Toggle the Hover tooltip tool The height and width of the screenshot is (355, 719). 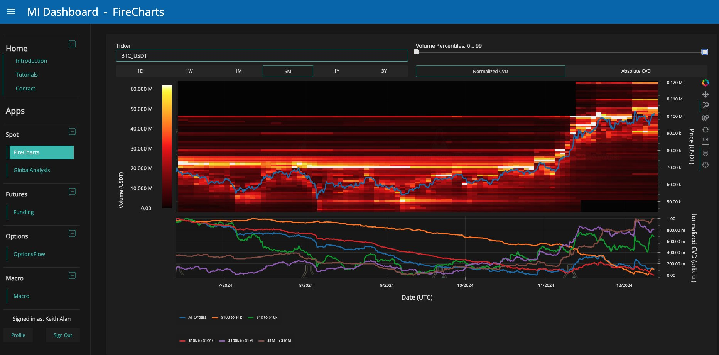coord(705,153)
